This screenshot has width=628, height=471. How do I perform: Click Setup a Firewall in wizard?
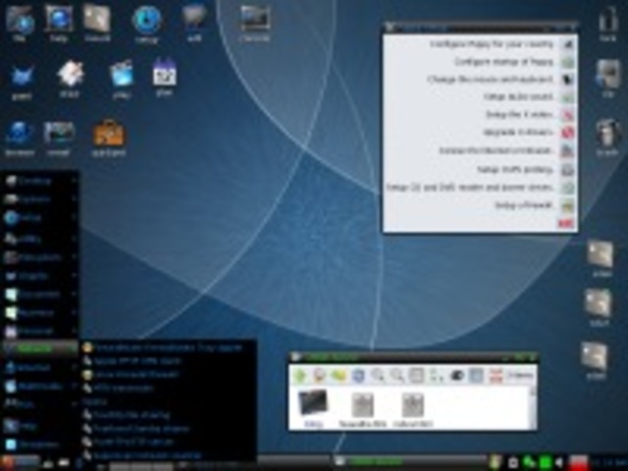pos(524,205)
